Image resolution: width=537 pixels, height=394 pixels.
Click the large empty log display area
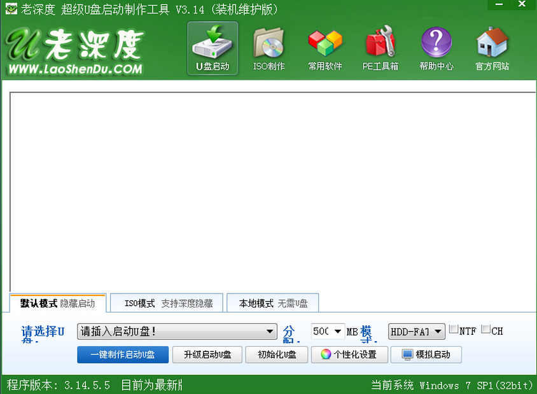tap(272, 192)
